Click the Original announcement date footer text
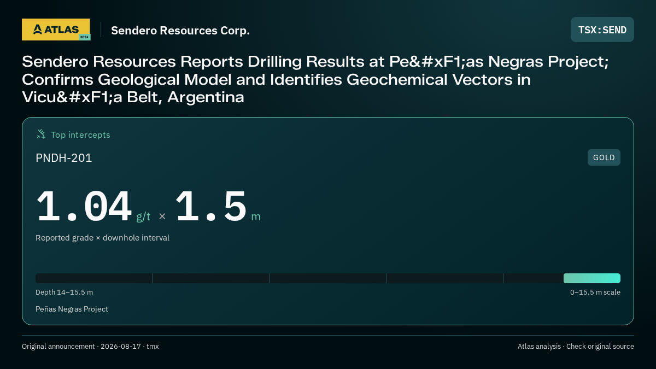Image resolution: width=656 pixels, height=369 pixels. 90,347
